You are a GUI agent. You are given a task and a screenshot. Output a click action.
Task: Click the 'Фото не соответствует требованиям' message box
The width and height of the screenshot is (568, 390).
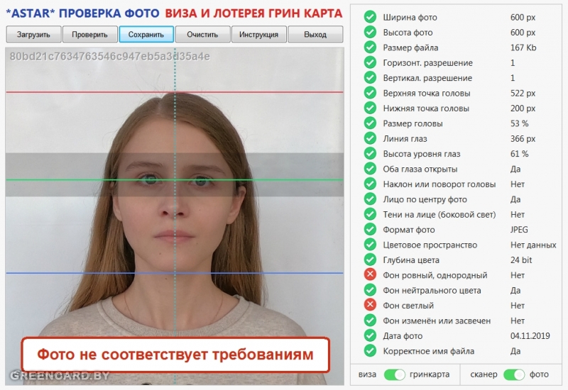[x=175, y=355]
